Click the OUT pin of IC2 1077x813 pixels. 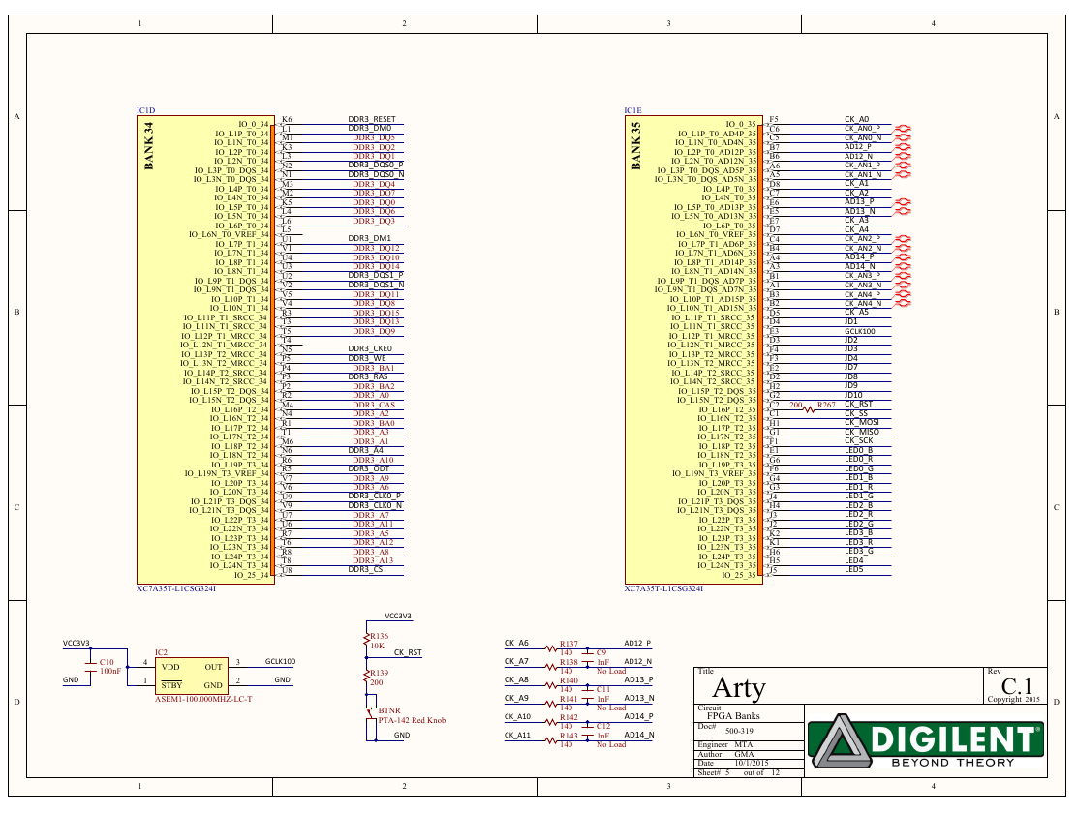(213, 668)
